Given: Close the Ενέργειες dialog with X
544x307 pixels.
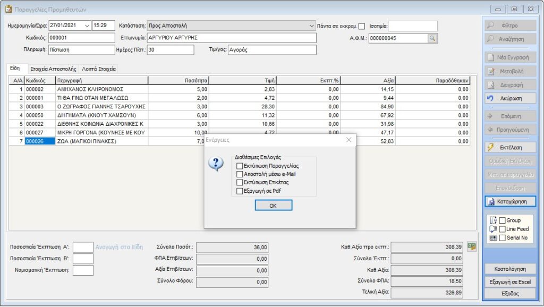Looking at the screenshot, I should click(x=348, y=140).
